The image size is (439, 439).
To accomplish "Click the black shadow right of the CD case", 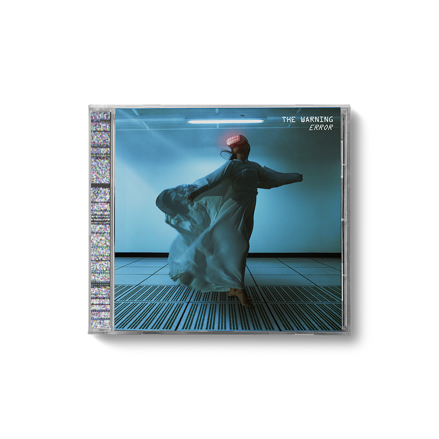I will point(361,219).
